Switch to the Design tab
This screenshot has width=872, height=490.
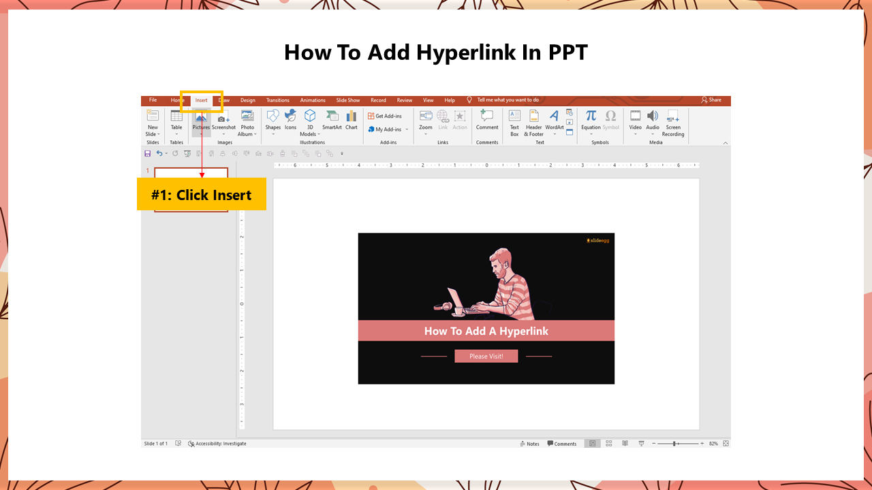coord(248,100)
